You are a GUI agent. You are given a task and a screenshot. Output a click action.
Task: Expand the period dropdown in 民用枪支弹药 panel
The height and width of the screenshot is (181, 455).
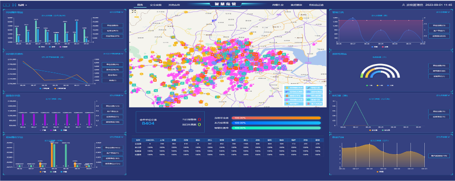[114, 53]
